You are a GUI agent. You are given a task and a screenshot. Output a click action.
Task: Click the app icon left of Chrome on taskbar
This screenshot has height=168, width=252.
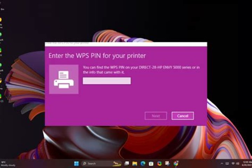click(167, 163)
